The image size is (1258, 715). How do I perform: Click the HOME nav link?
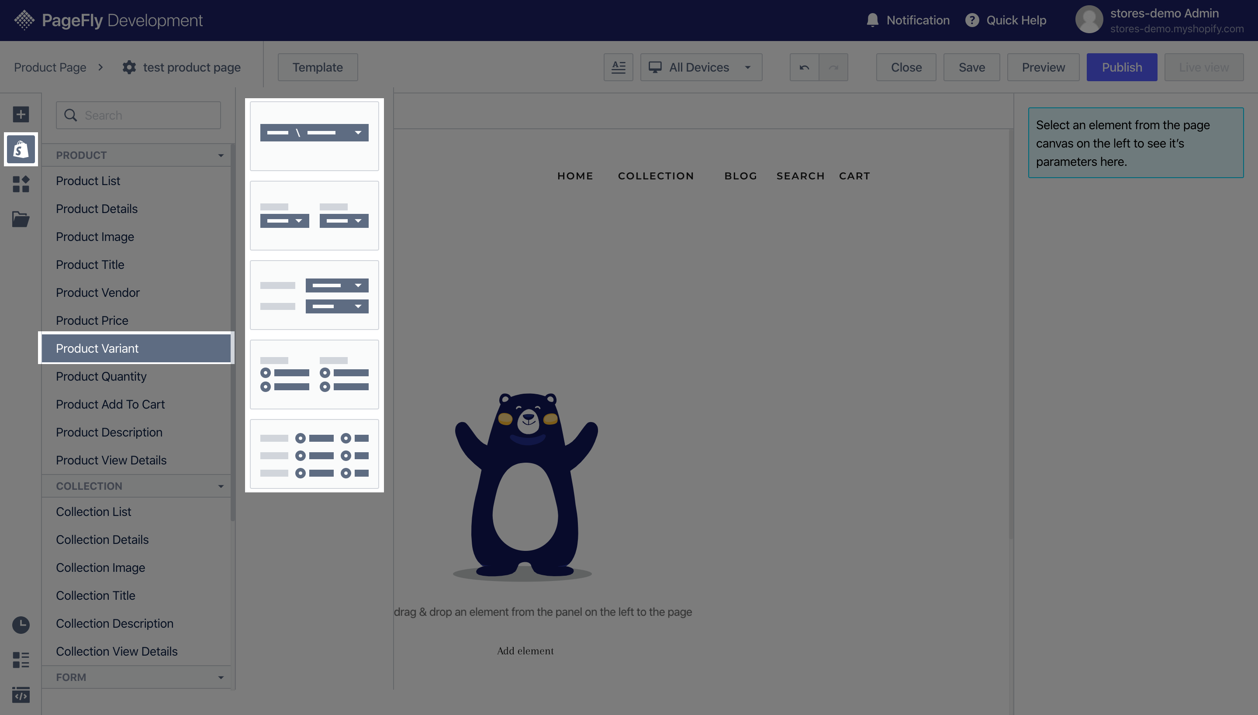click(575, 176)
